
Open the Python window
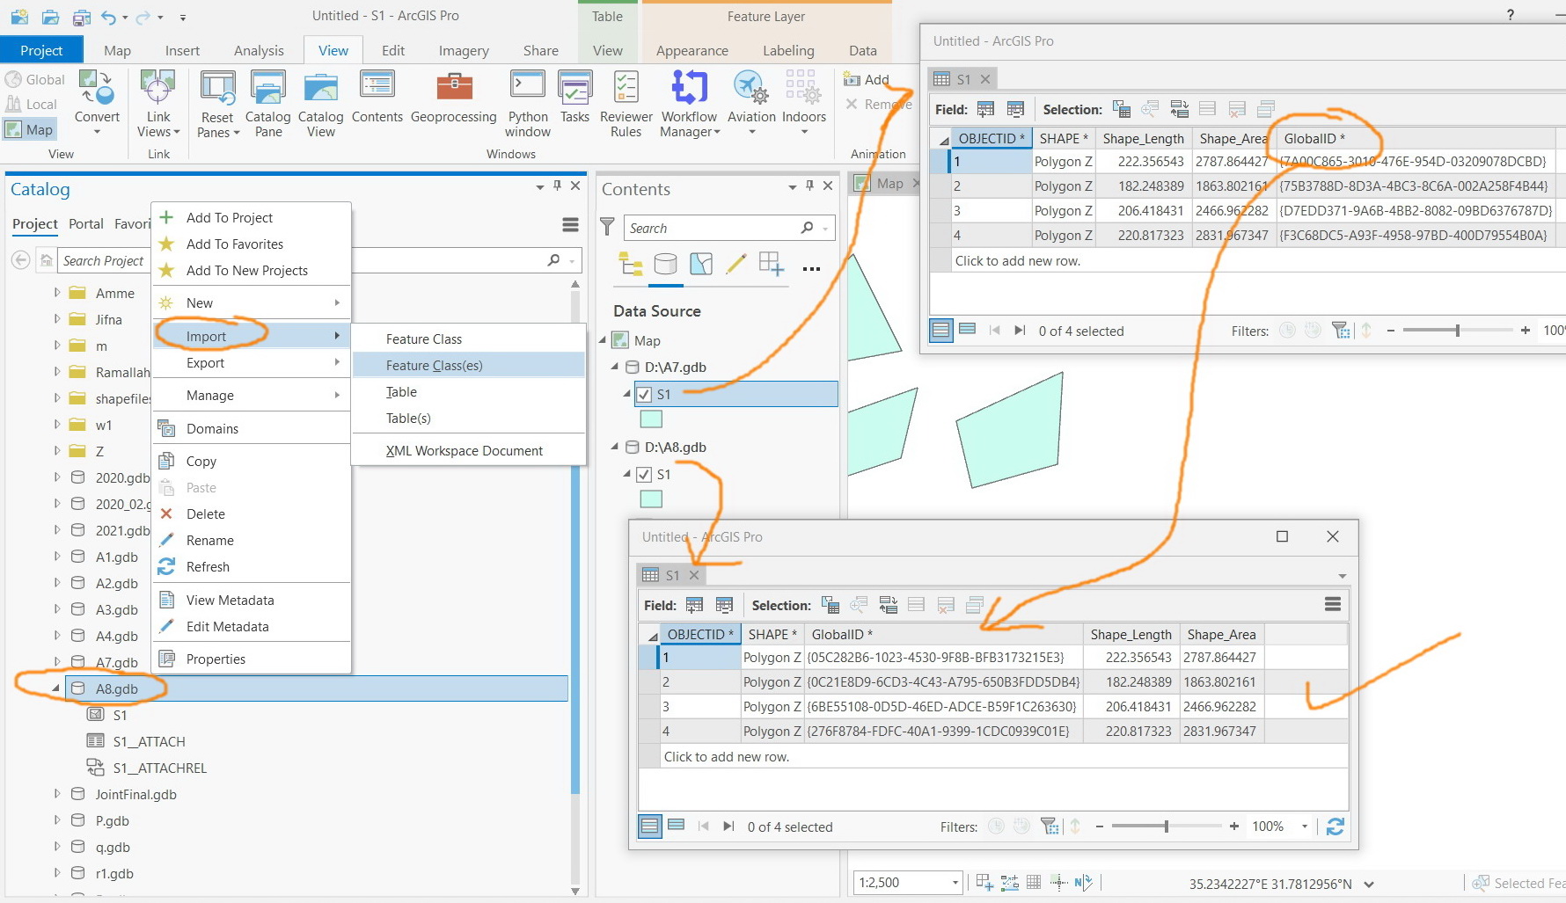point(528,105)
